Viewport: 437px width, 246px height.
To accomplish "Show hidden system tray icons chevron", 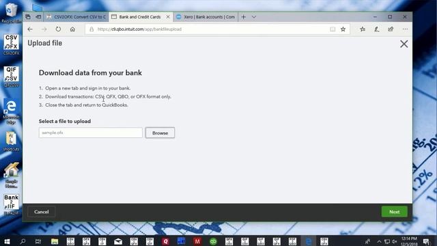I will 379,241.
